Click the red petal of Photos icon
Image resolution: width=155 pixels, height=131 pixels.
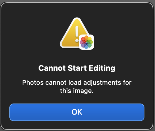tap(83, 39)
